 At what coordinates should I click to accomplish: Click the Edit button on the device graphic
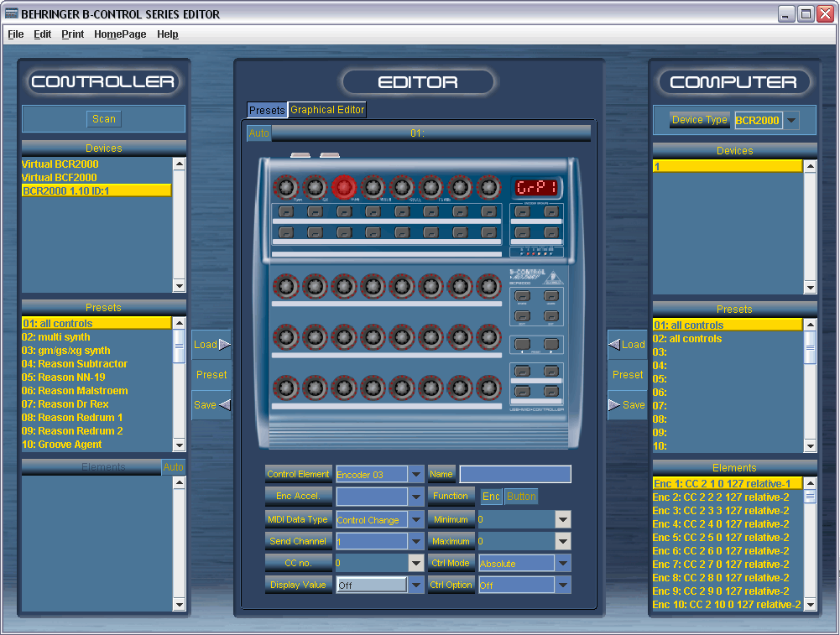(522, 316)
